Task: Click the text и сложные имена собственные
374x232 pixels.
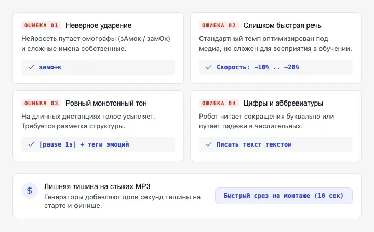Action: [74, 49]
